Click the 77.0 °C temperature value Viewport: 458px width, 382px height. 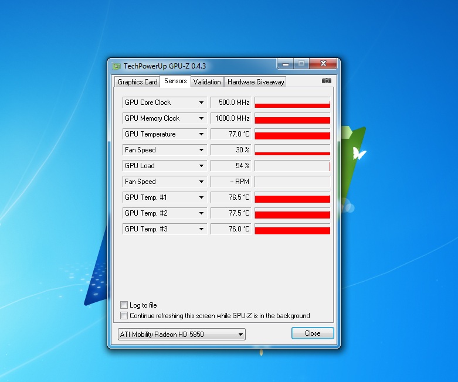coord(230,134)
